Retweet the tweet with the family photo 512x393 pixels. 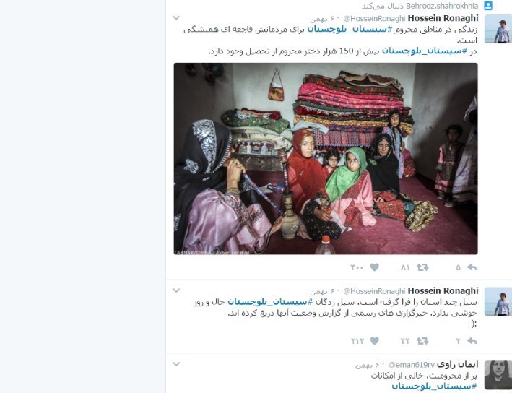click(422, 267)
